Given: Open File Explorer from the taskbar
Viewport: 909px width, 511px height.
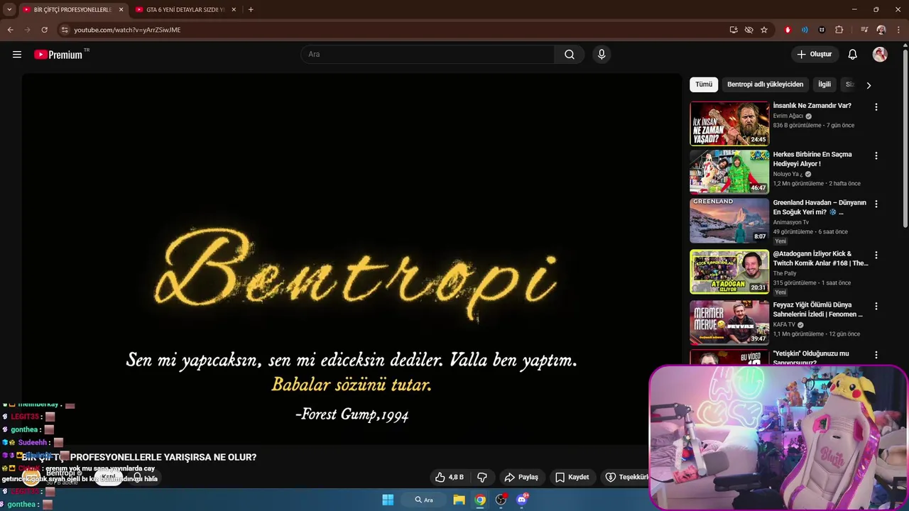Looking at the screenshot, I should coord(459,500).
